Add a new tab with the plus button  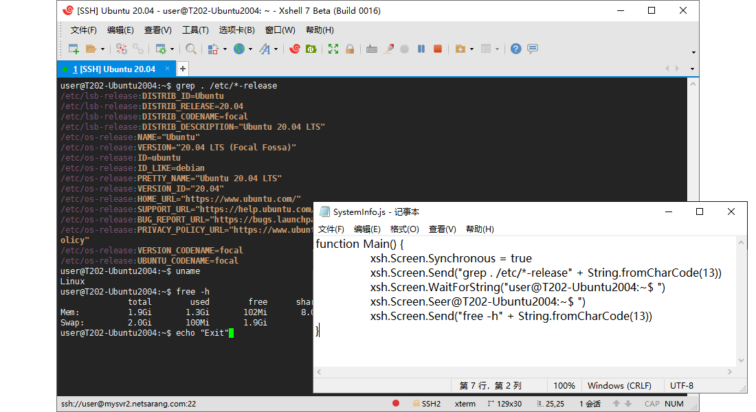(183, 69)
